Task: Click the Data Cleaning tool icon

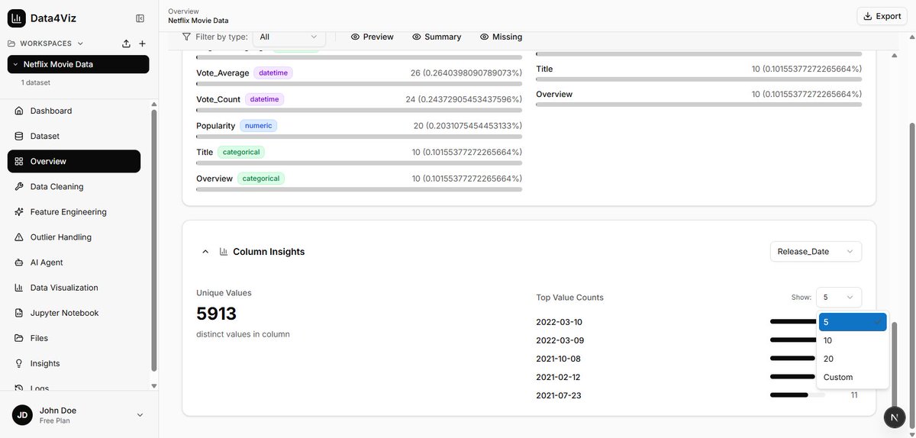Action: pos(19,186)
